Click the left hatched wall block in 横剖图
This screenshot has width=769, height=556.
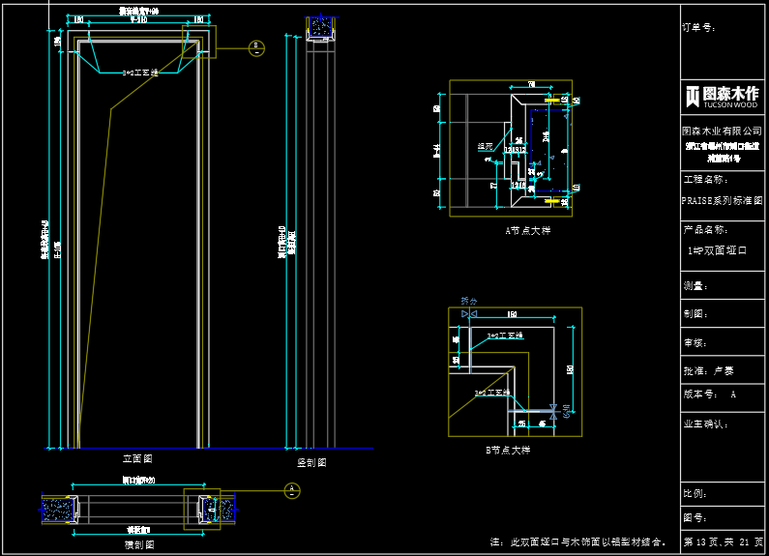click(60, 507)
